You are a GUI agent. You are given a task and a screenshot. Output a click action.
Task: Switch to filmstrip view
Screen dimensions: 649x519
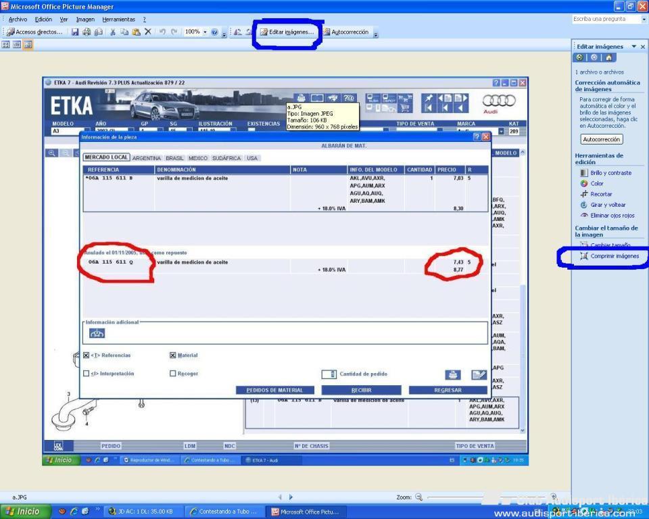click(17, 44)
